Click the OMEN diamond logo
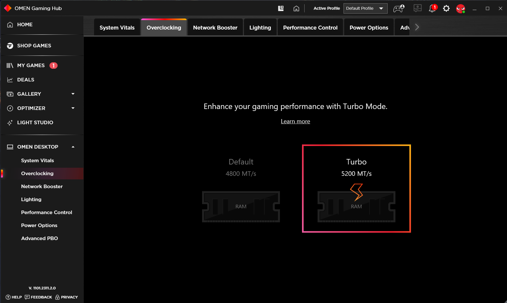This screenshot has height=303, width=507. [8, 8]
